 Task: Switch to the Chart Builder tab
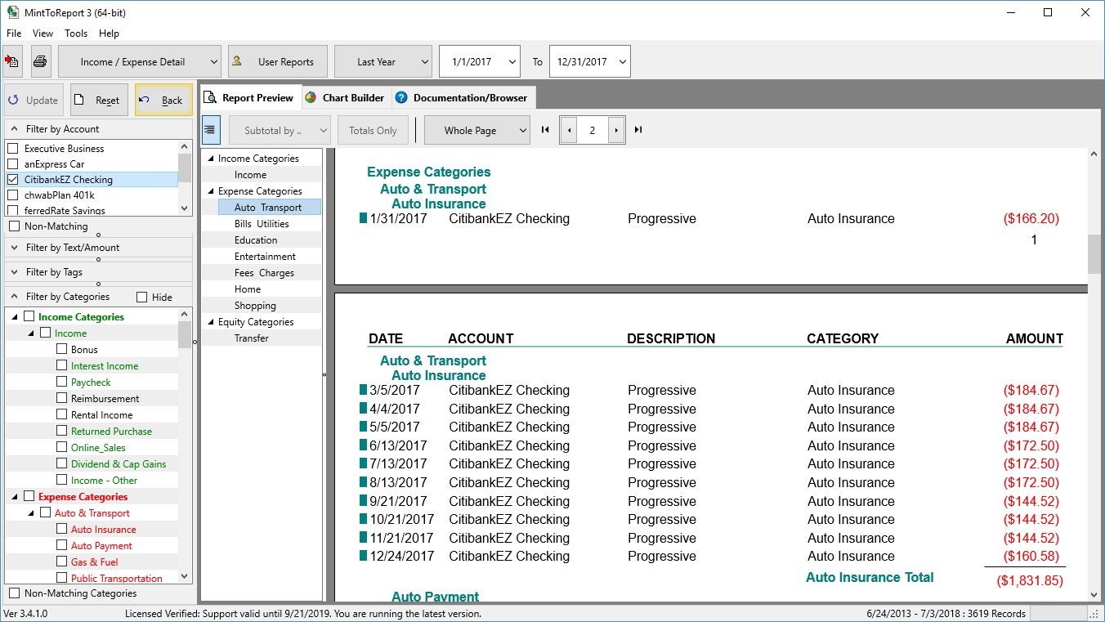click(345, 98)
